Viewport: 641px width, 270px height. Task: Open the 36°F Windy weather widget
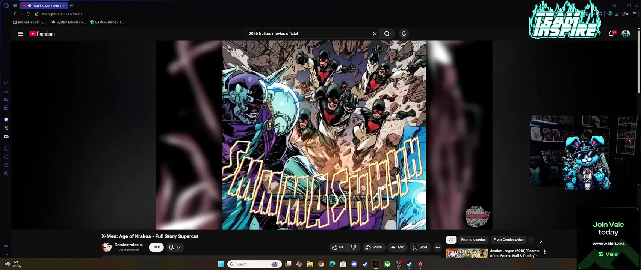(x=14, y=264)
